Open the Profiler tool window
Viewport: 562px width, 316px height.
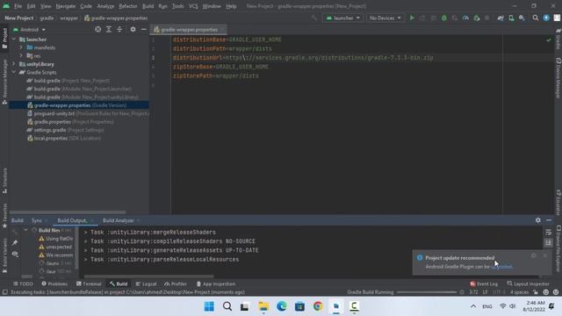pyautogui.click(x=176, y=284)
